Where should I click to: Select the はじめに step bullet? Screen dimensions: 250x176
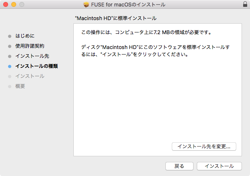(10, 36)
